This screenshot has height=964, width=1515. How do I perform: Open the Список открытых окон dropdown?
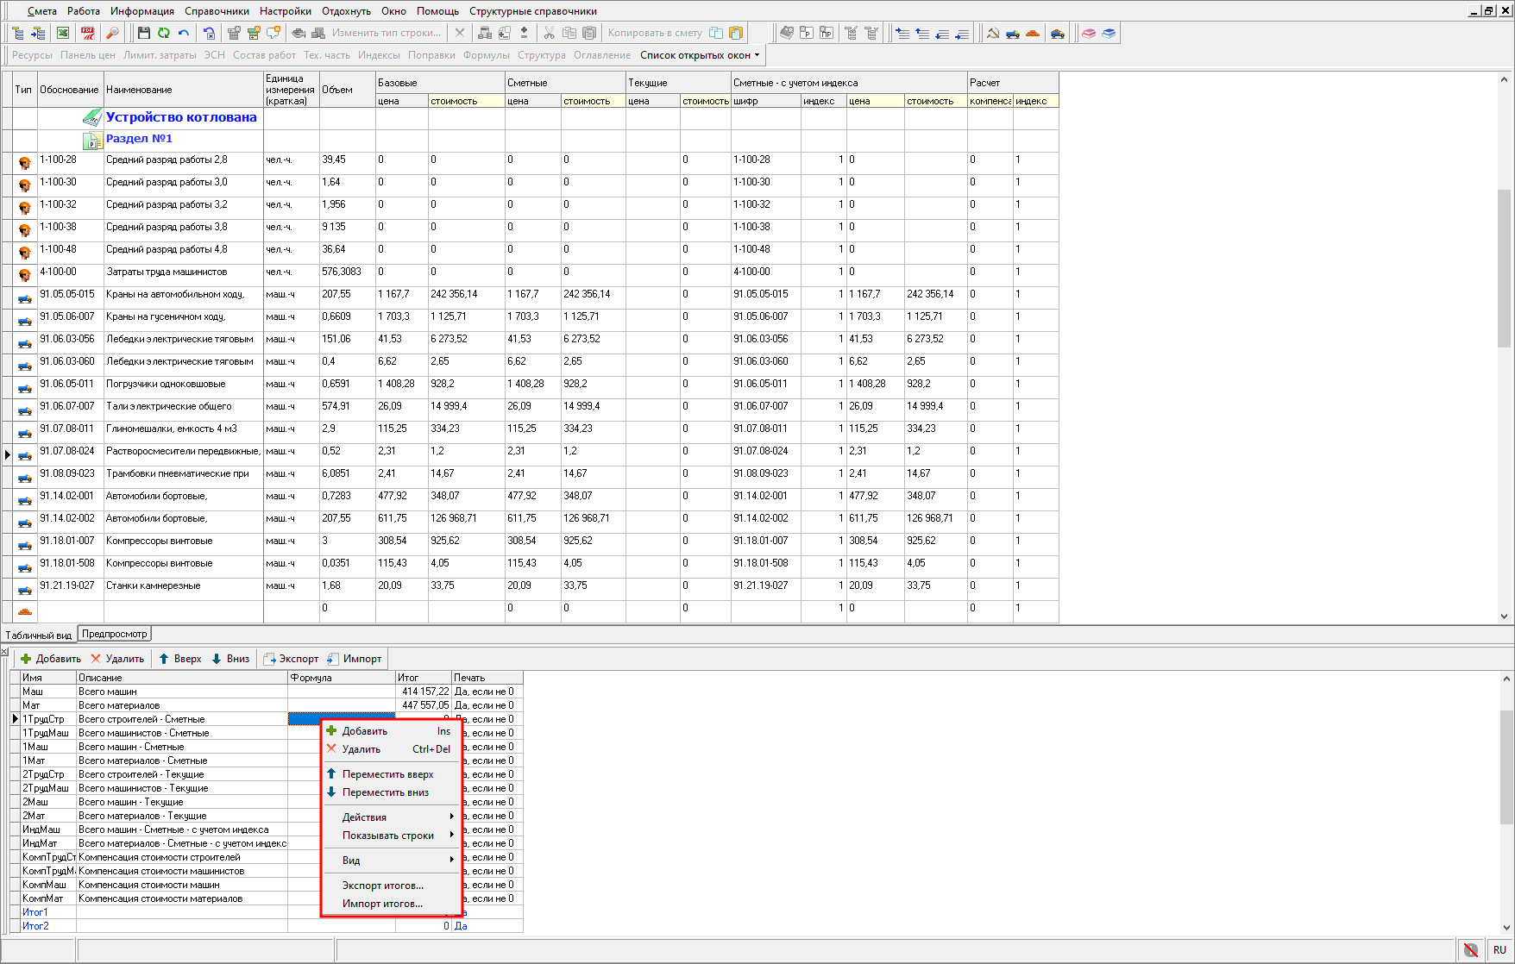[x=700, y=55]
